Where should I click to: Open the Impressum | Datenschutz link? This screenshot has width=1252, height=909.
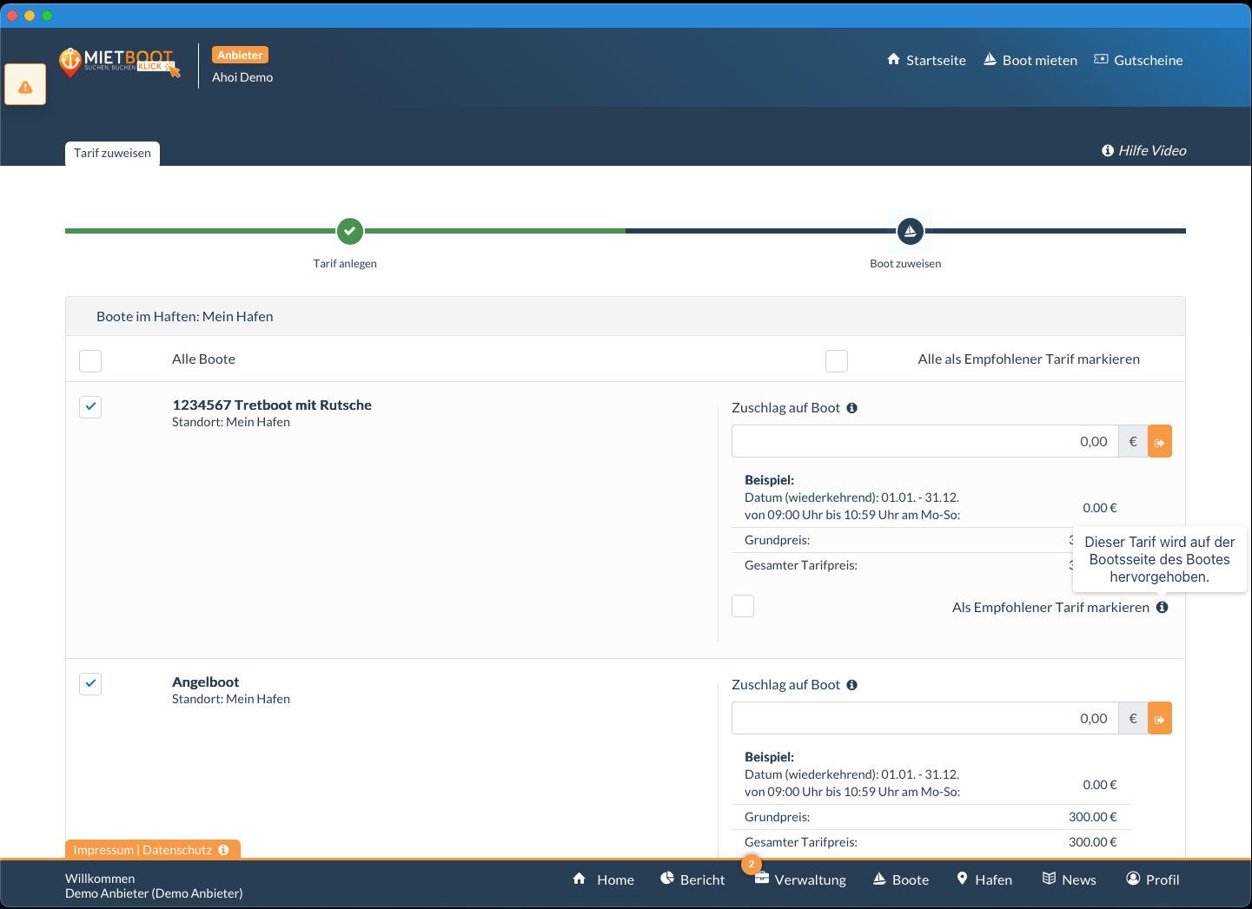142,850
